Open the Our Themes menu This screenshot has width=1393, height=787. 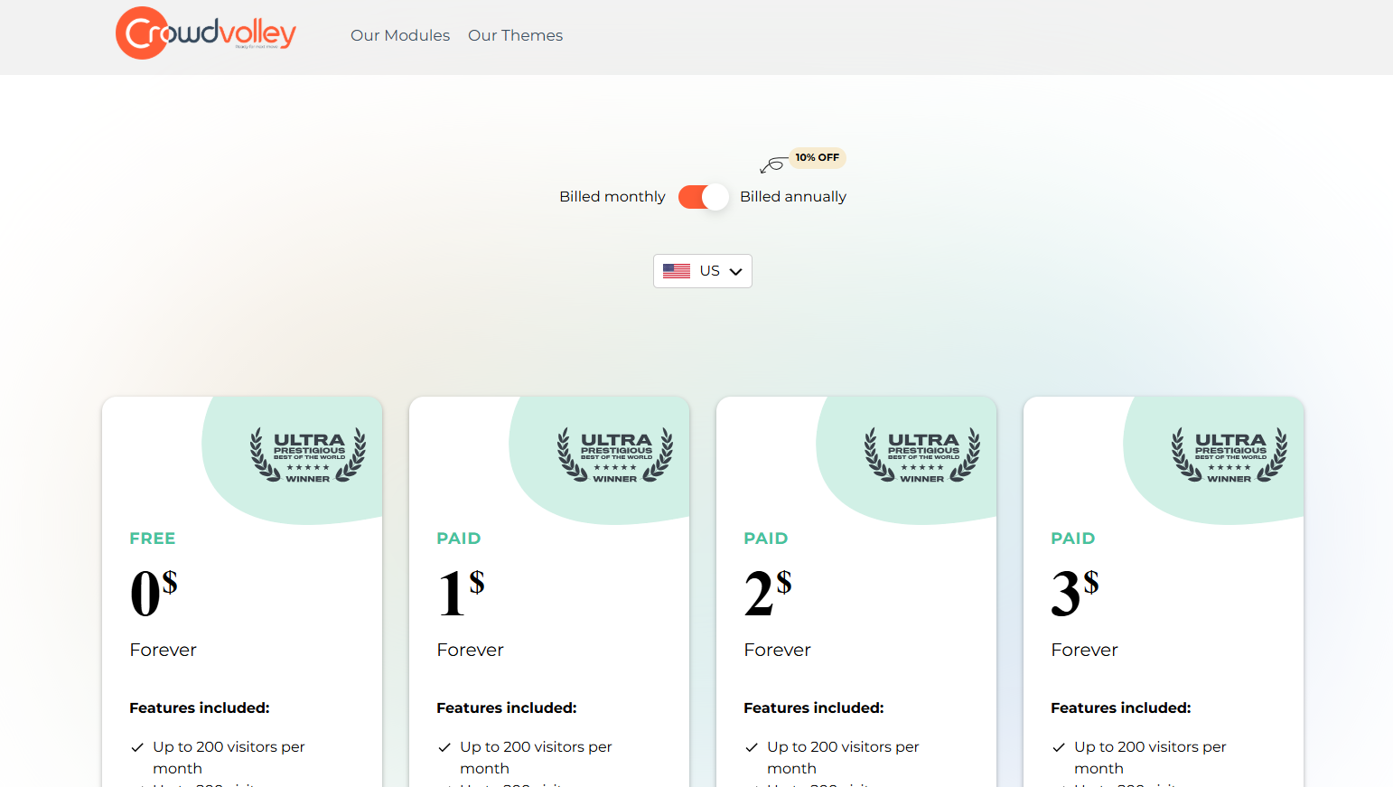click(515, 35)
